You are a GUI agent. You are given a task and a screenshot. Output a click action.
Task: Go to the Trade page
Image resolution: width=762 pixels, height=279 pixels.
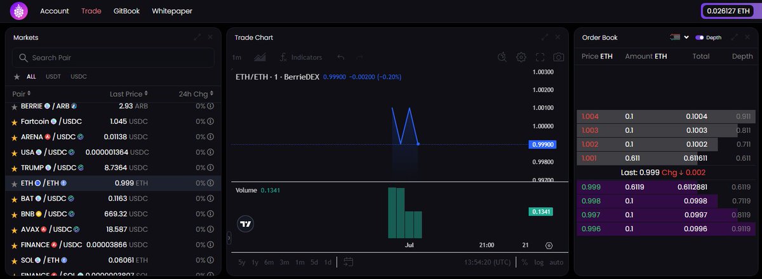tap(91, 11)
